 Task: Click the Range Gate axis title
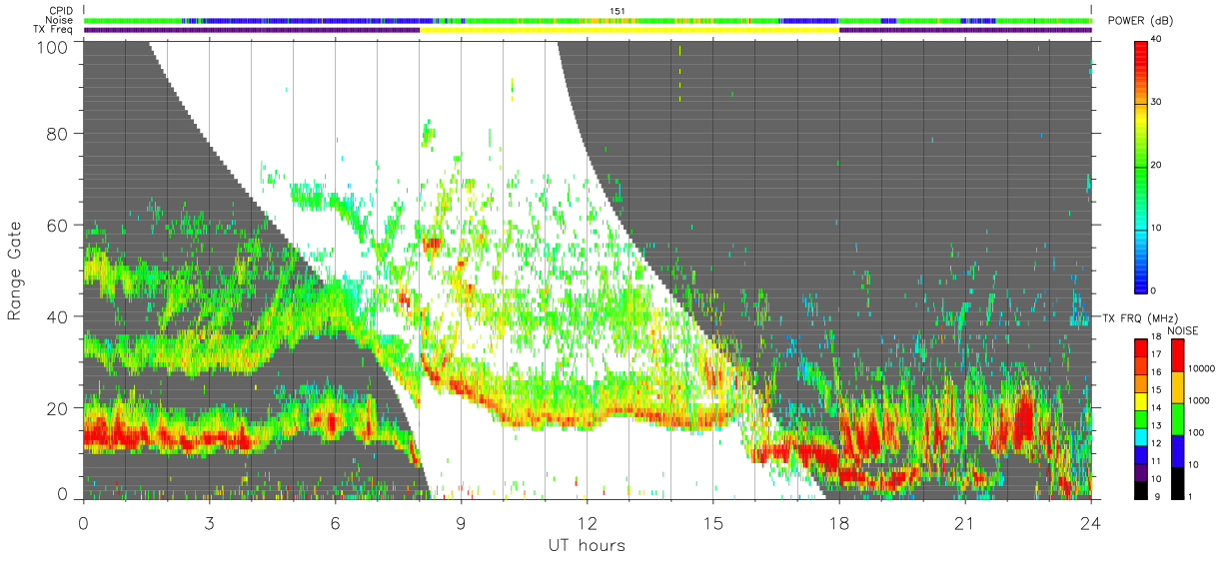point(15,271)
